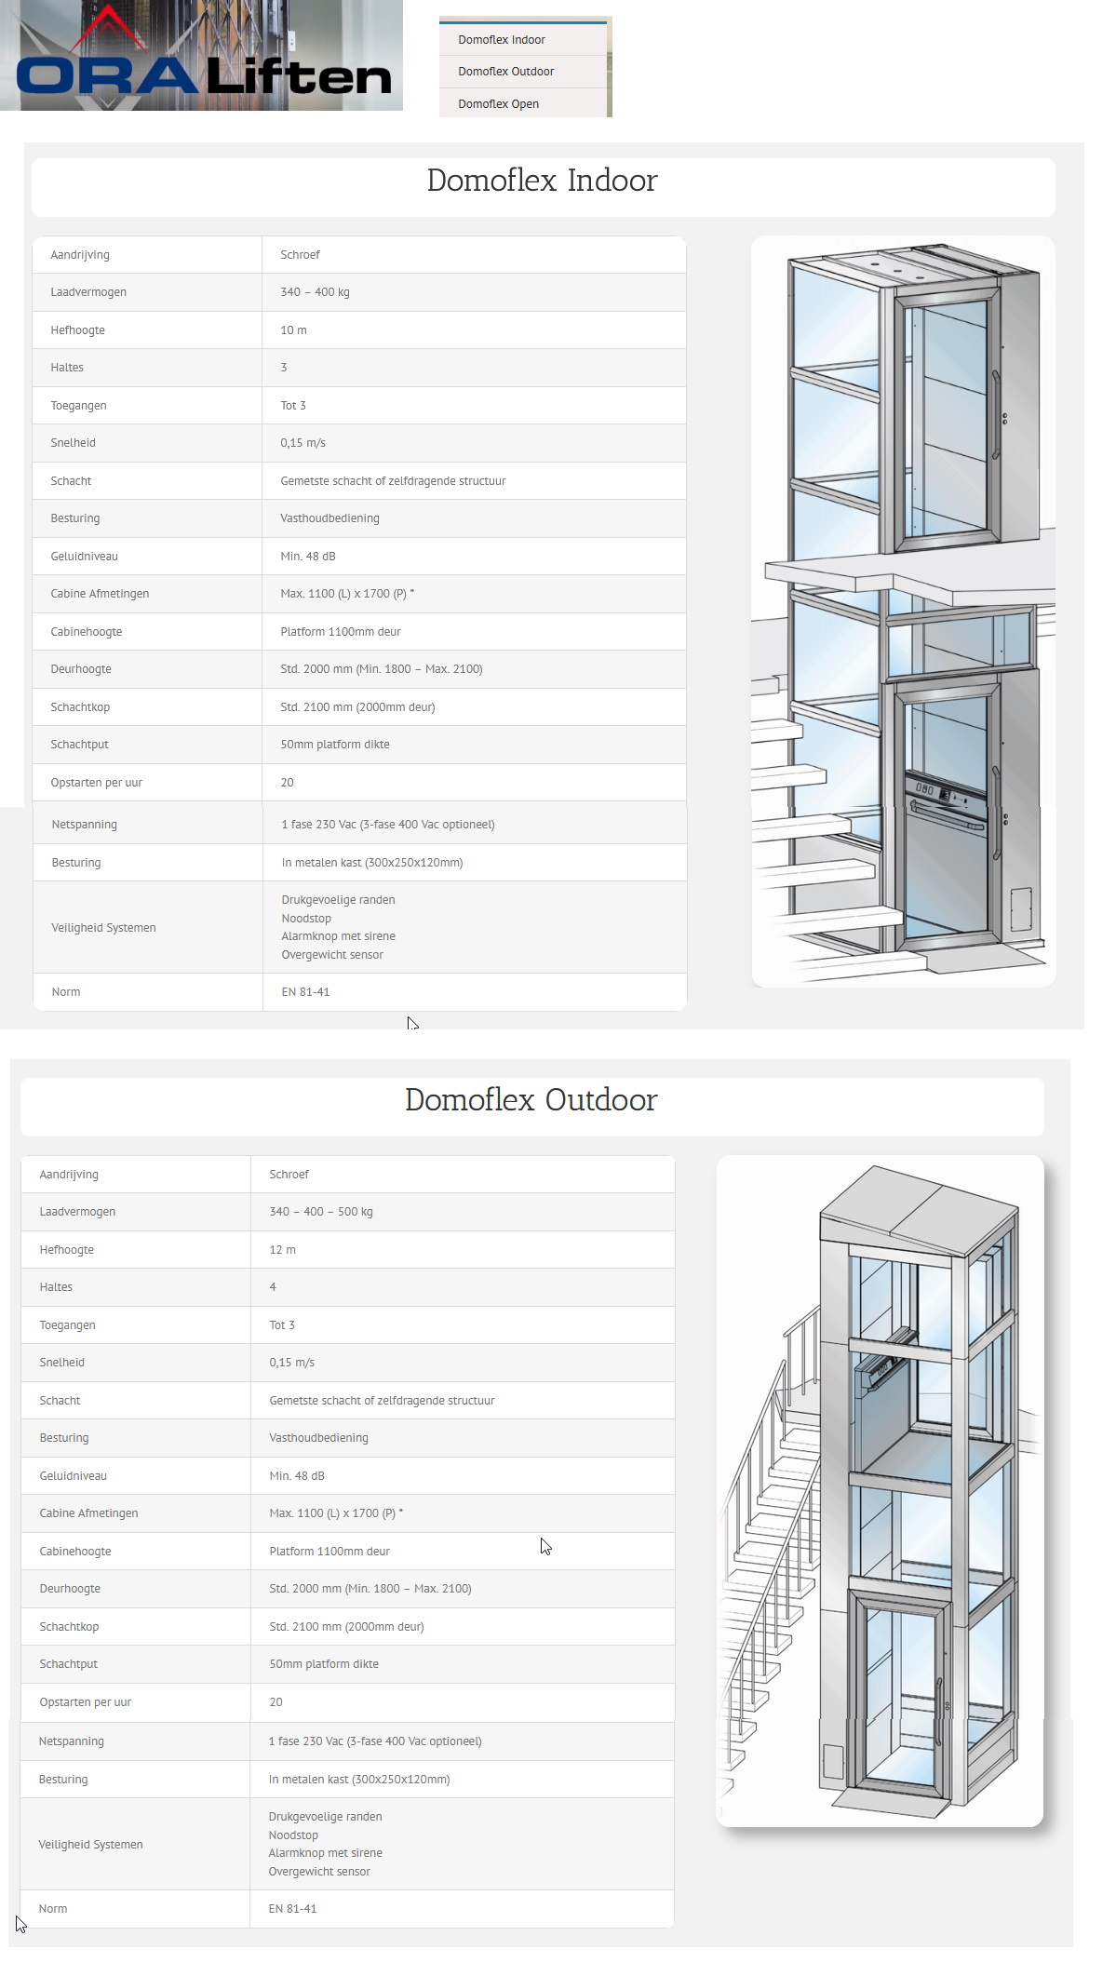Click Indoor Opstarten per uur value 20

(x=287, y=783)
